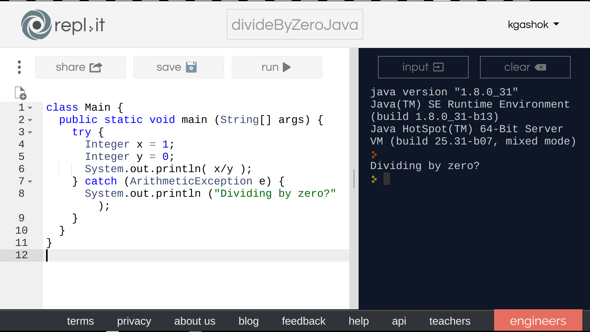
Task: Collapse code fold at line 2
Action: [30, 120]
